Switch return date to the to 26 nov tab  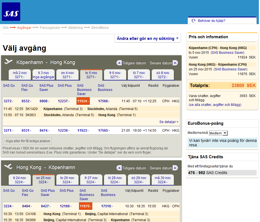[x=67, y=179]
